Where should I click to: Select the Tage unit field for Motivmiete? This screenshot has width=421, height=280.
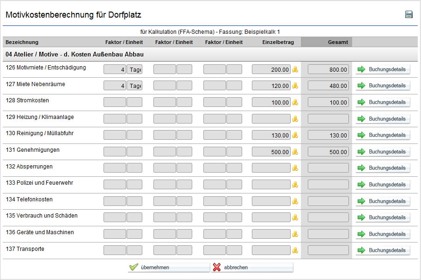coord(134,69)
